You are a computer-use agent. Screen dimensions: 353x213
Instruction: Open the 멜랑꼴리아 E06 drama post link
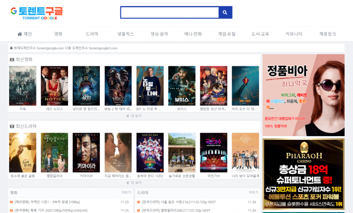click(x=176, y=210)
